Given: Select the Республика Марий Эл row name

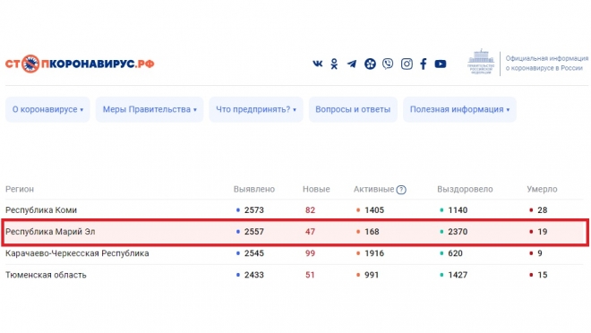Looking at the screenshot, I should point(50,232).
